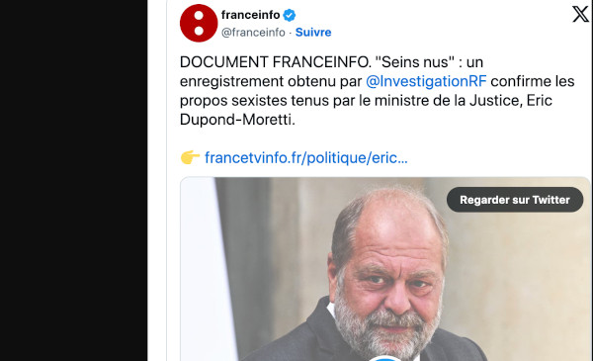Click the red franceinfo avatar logo
This screenshot has height=361, width=593.
[199, 23]
